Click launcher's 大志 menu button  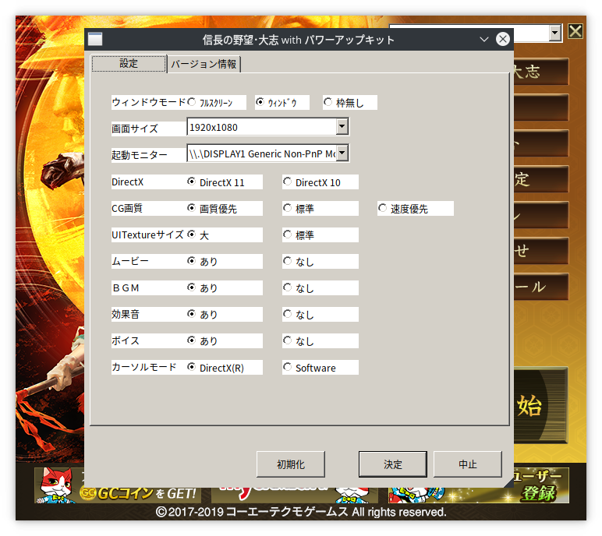(x=541, y=72)
